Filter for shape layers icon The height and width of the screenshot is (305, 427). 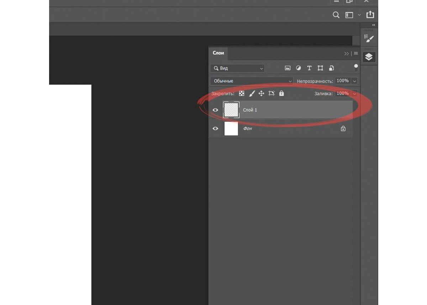320,68
